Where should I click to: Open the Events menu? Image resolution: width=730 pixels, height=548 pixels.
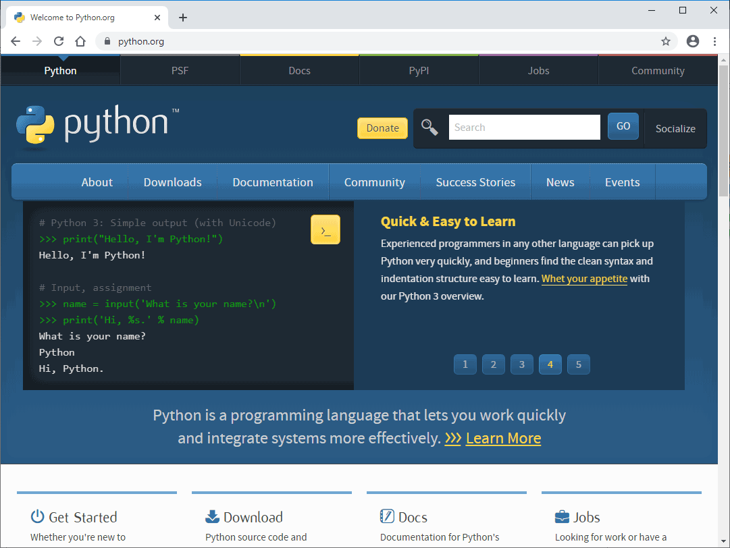click(623, 182)
